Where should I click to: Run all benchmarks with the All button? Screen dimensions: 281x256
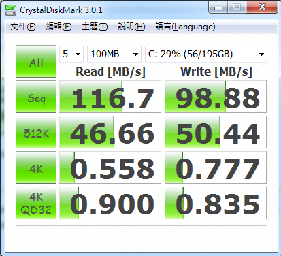coord(36,61)
